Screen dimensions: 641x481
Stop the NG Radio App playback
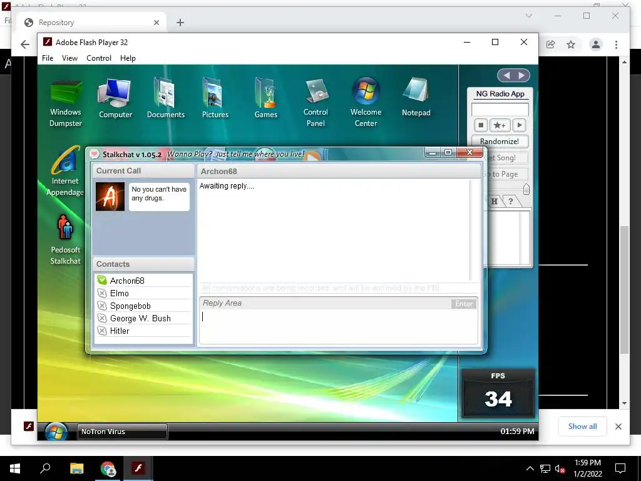pyautogui.click(x=481, y=125)
